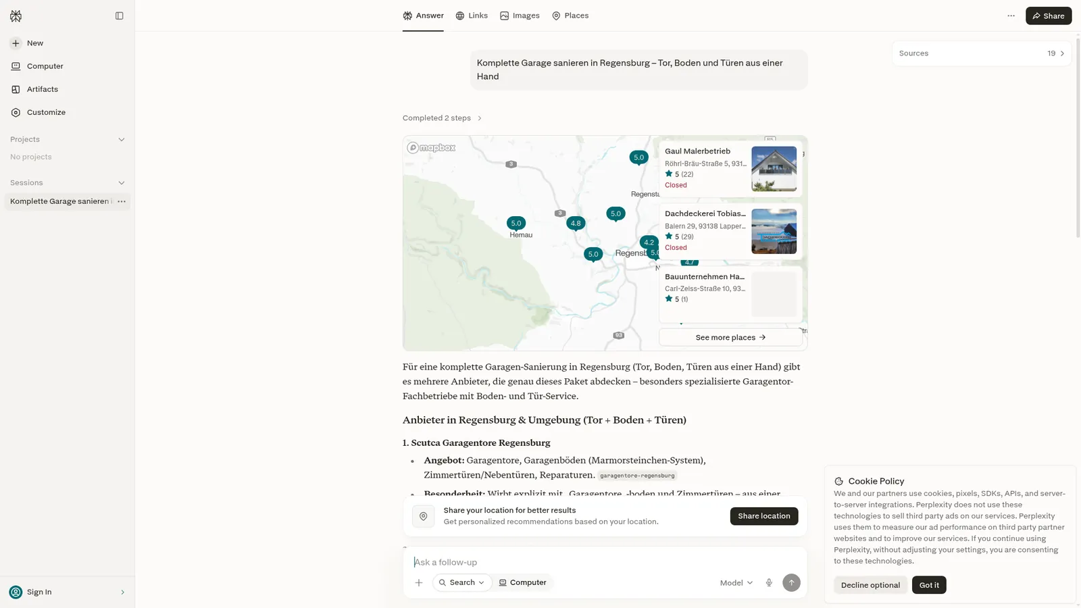Switch to the Images tab
This screenshot has width=1081, height=608.
(520, 16)
